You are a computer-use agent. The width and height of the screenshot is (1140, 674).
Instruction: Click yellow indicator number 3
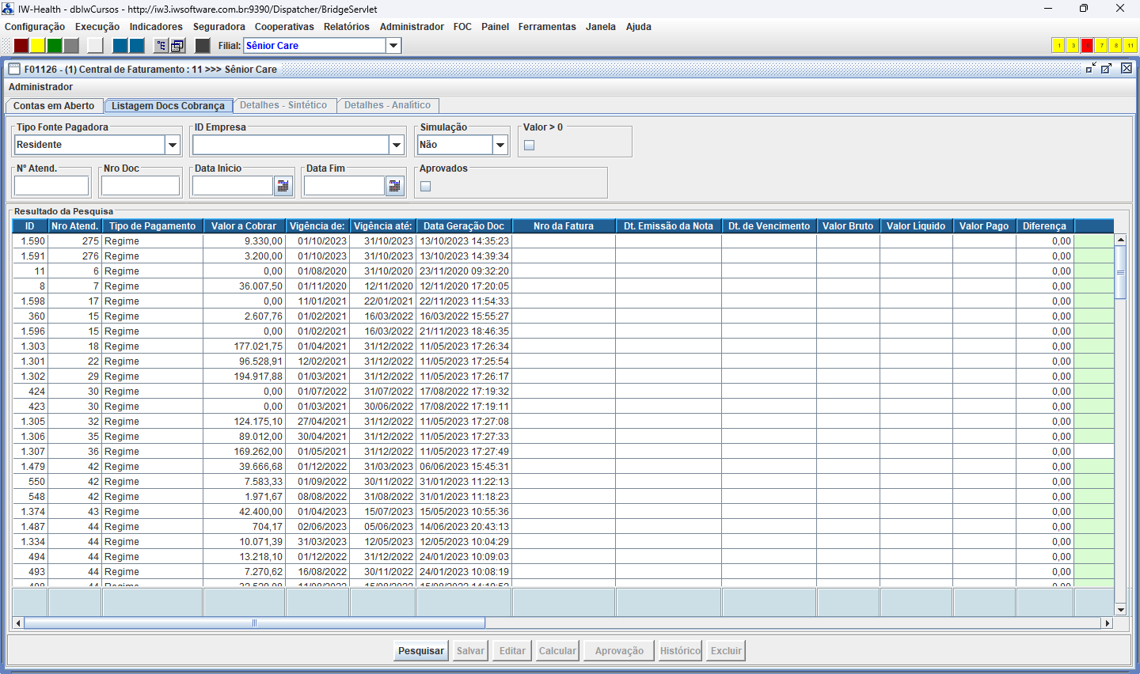(1073, 45)
